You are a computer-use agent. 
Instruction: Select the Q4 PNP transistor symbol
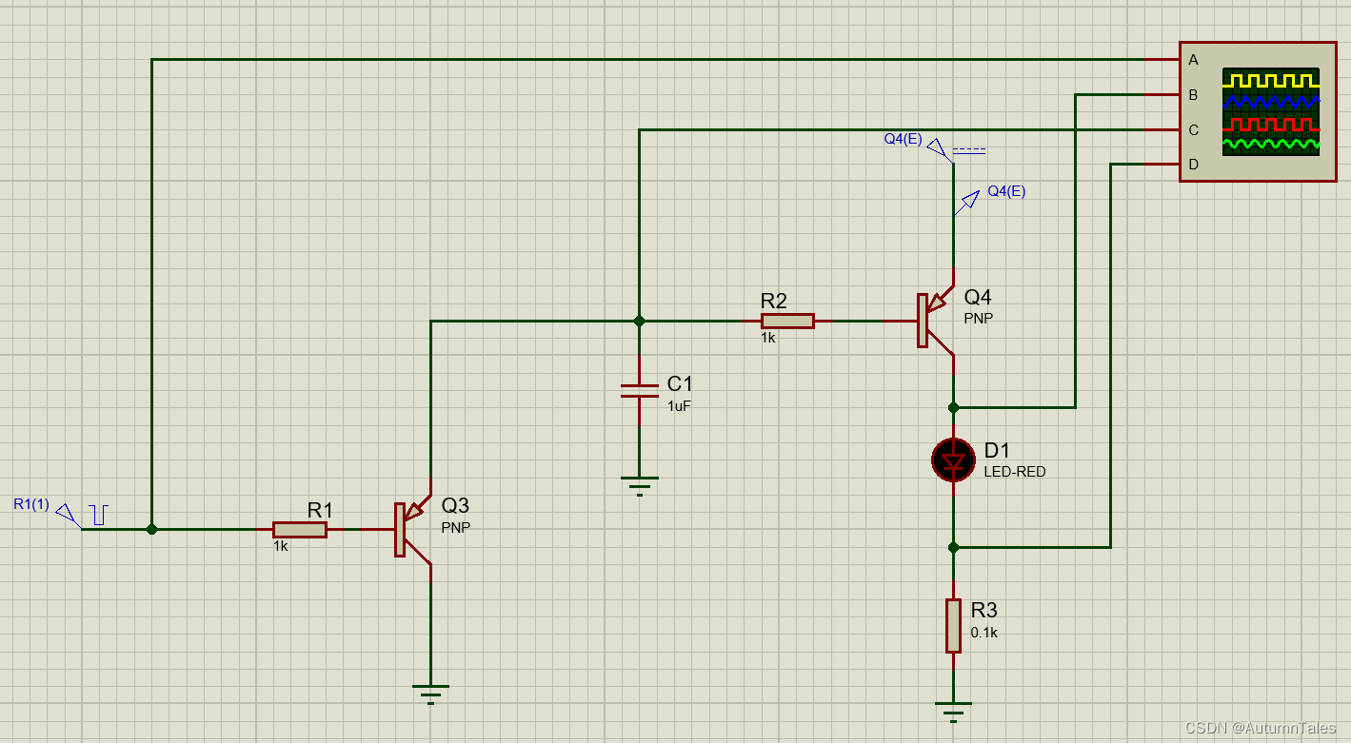(935, 321)
